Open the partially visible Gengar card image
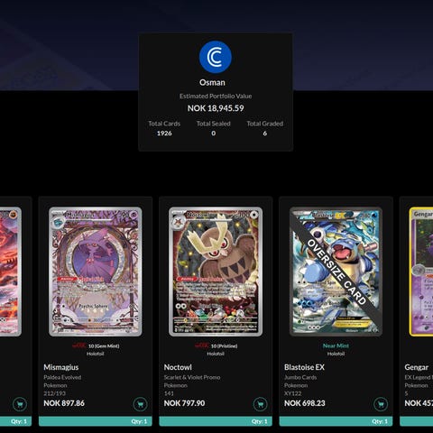 tap(421, 272)
